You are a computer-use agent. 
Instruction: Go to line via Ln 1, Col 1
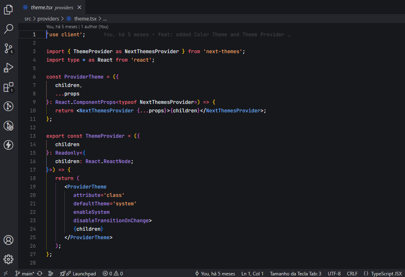[x=252, y=273]
